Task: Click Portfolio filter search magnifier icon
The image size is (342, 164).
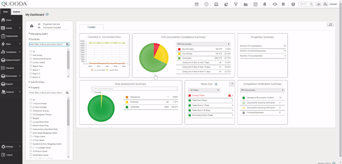Action: tap(68, 44)
